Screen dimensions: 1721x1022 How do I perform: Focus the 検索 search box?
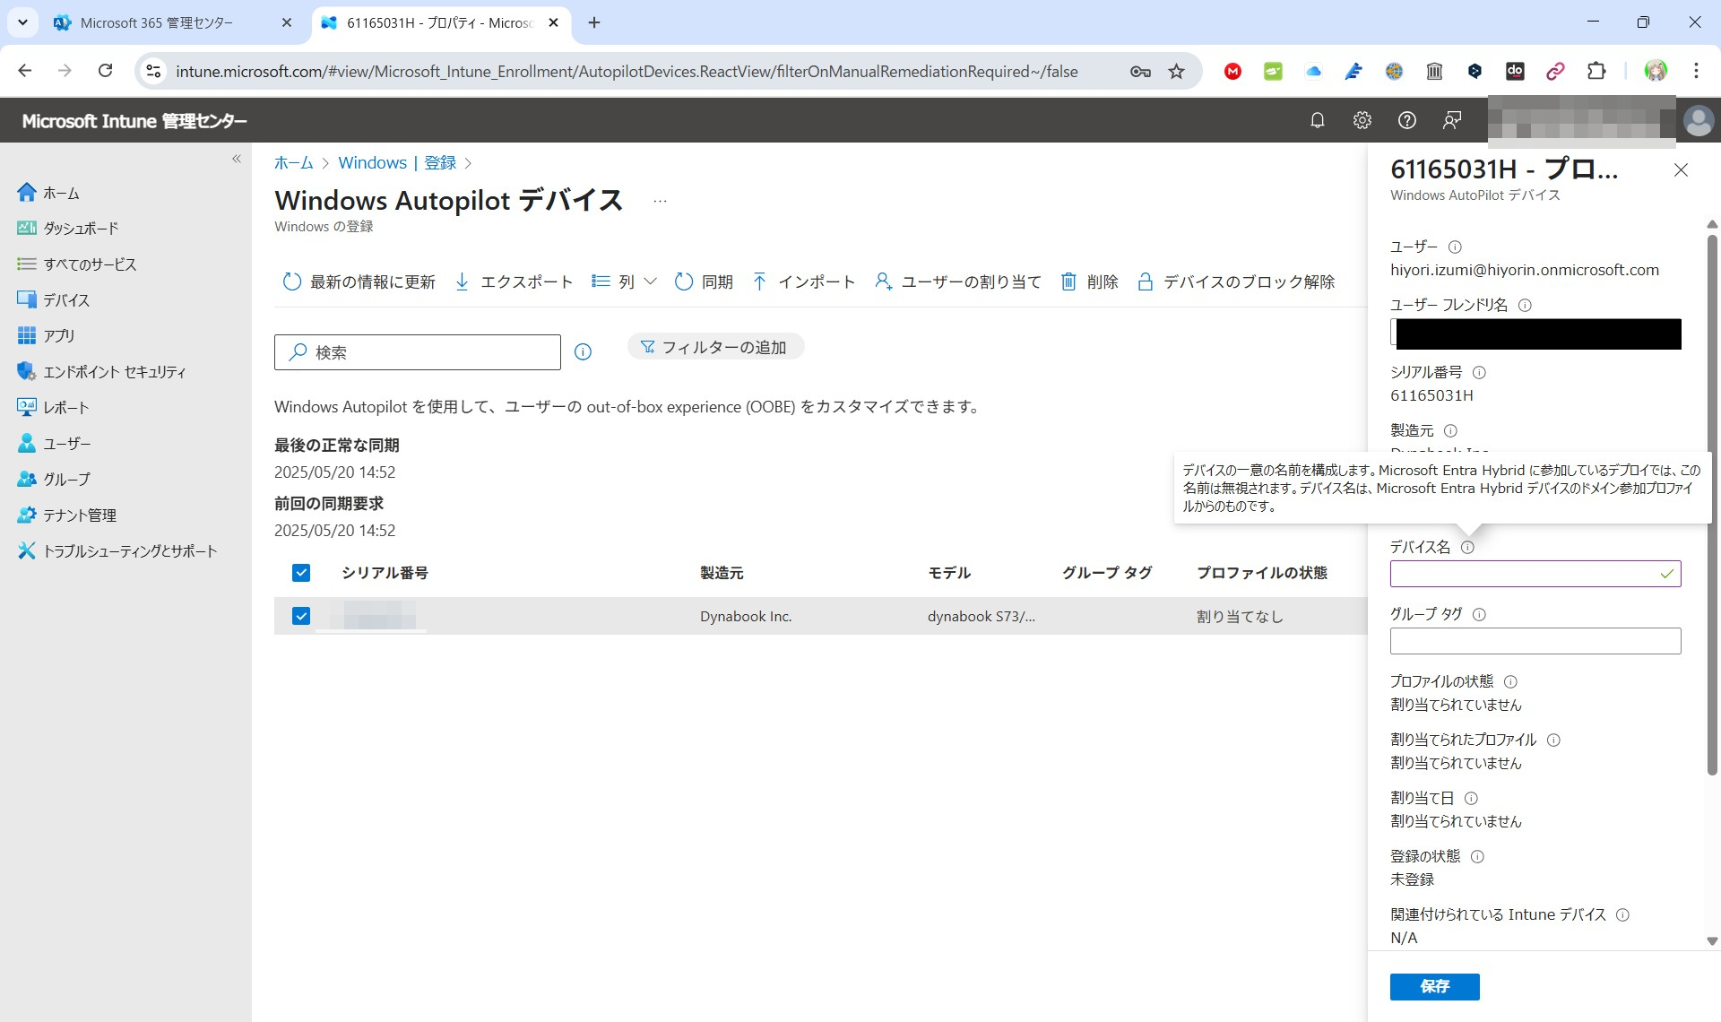(x=418, y=352)
